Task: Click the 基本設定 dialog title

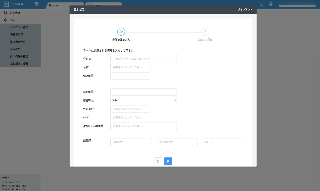Action: (x=79, y=10)
